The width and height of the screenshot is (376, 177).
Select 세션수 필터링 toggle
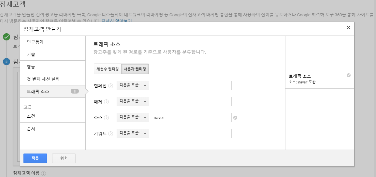[108, 69]
